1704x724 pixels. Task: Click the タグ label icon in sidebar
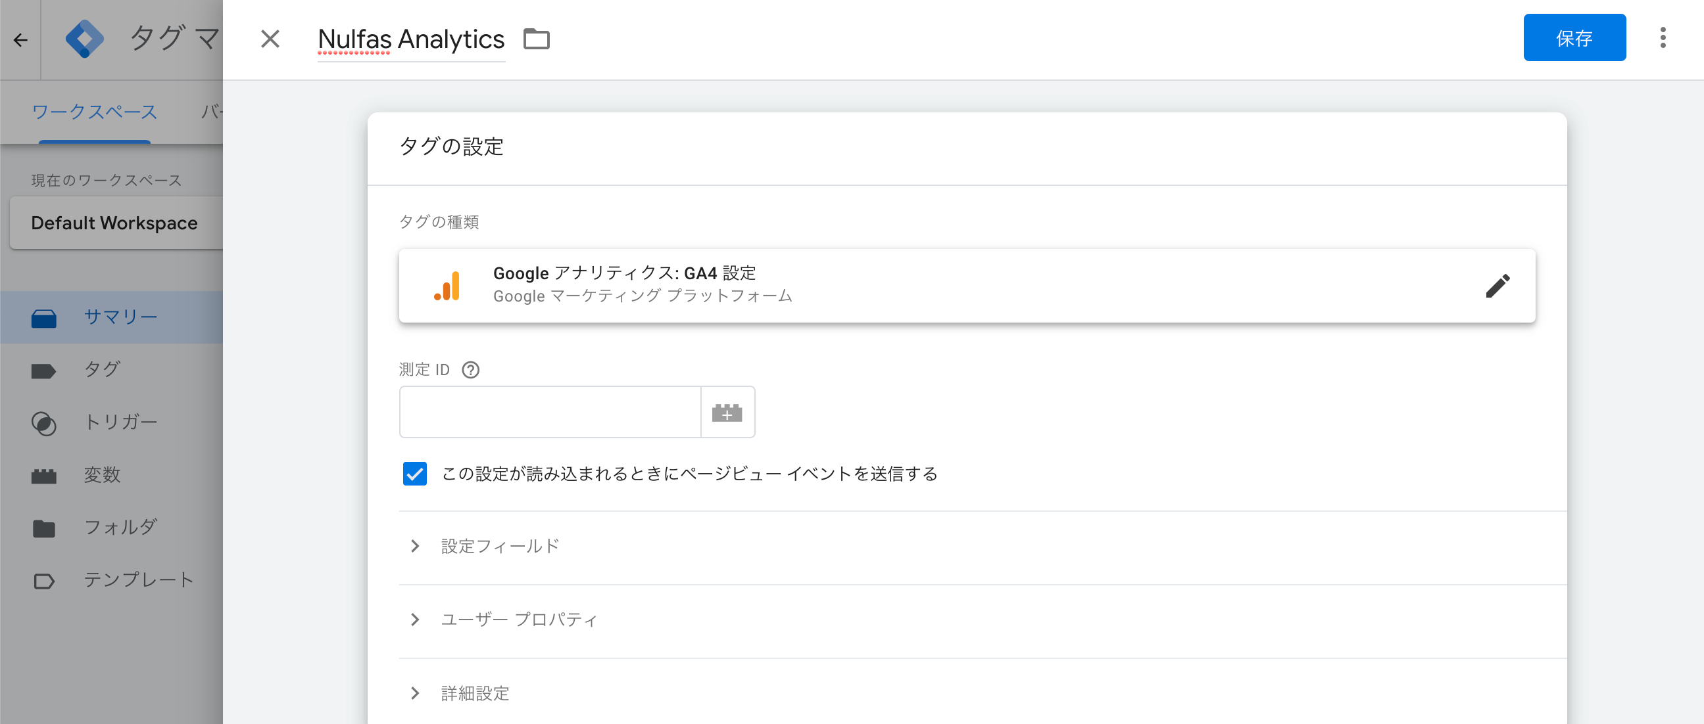pos(43,371)
